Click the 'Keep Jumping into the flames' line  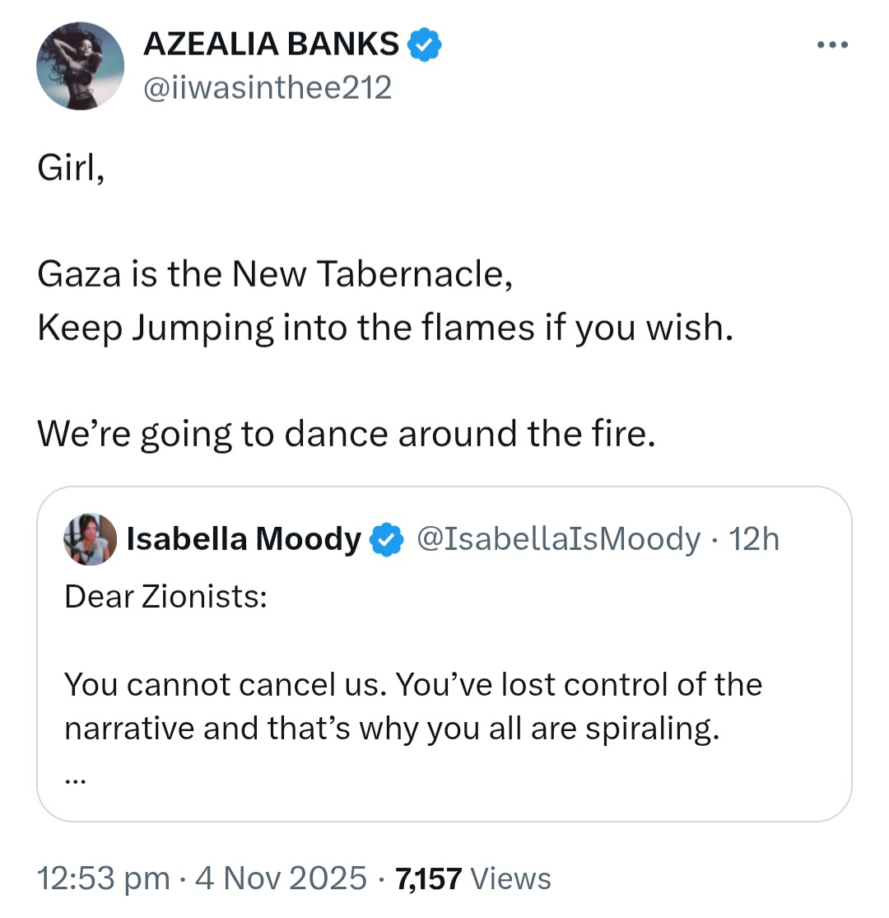[385, 328]
